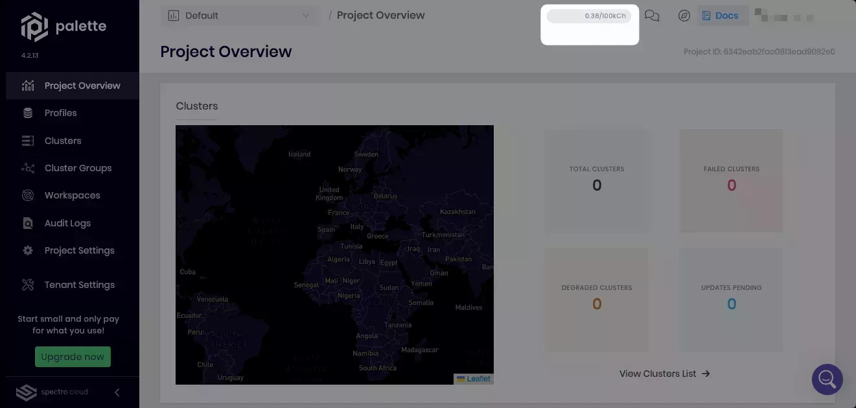Click the Palette logo icon
The width and height of the screenshot is (856, 408).
[x=34, y=27]
